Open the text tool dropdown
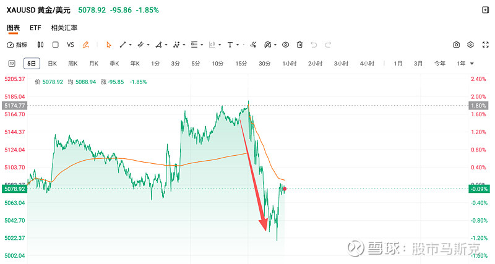 [238, 45]
